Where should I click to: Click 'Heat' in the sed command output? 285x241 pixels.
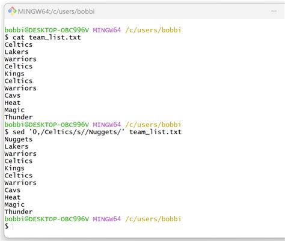click(13, 197)
